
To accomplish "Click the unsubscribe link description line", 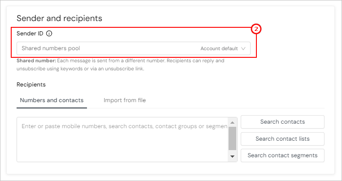I will [80, 69].
